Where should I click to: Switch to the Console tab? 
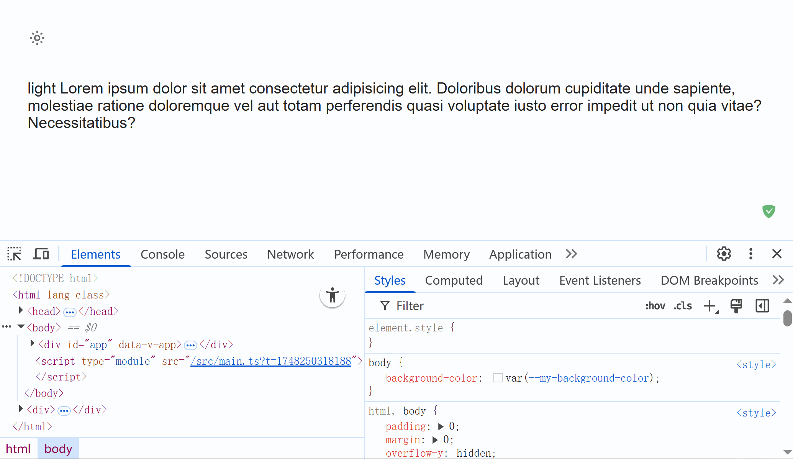(162, 254)
